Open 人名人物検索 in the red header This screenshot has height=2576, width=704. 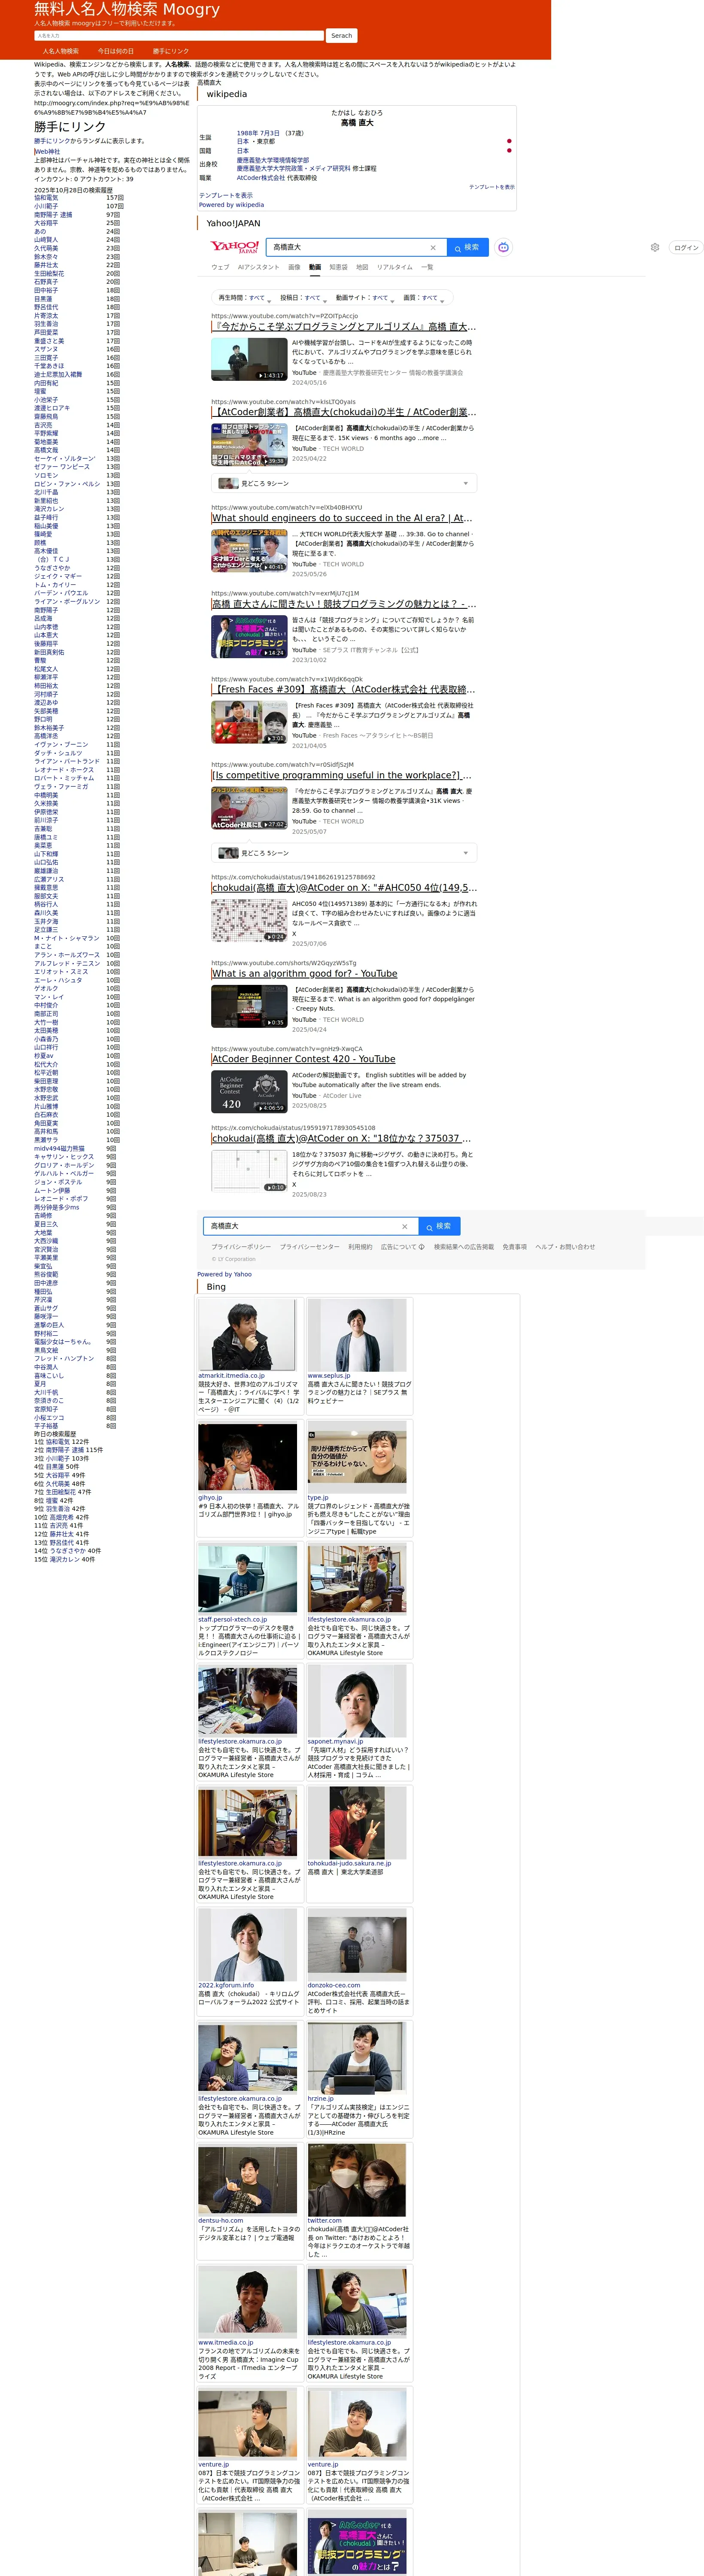pos(61,51)
